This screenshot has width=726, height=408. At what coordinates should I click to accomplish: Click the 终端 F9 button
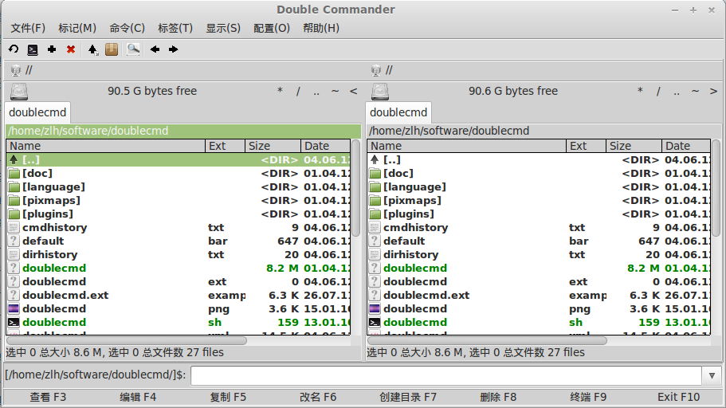pos(588,398)
